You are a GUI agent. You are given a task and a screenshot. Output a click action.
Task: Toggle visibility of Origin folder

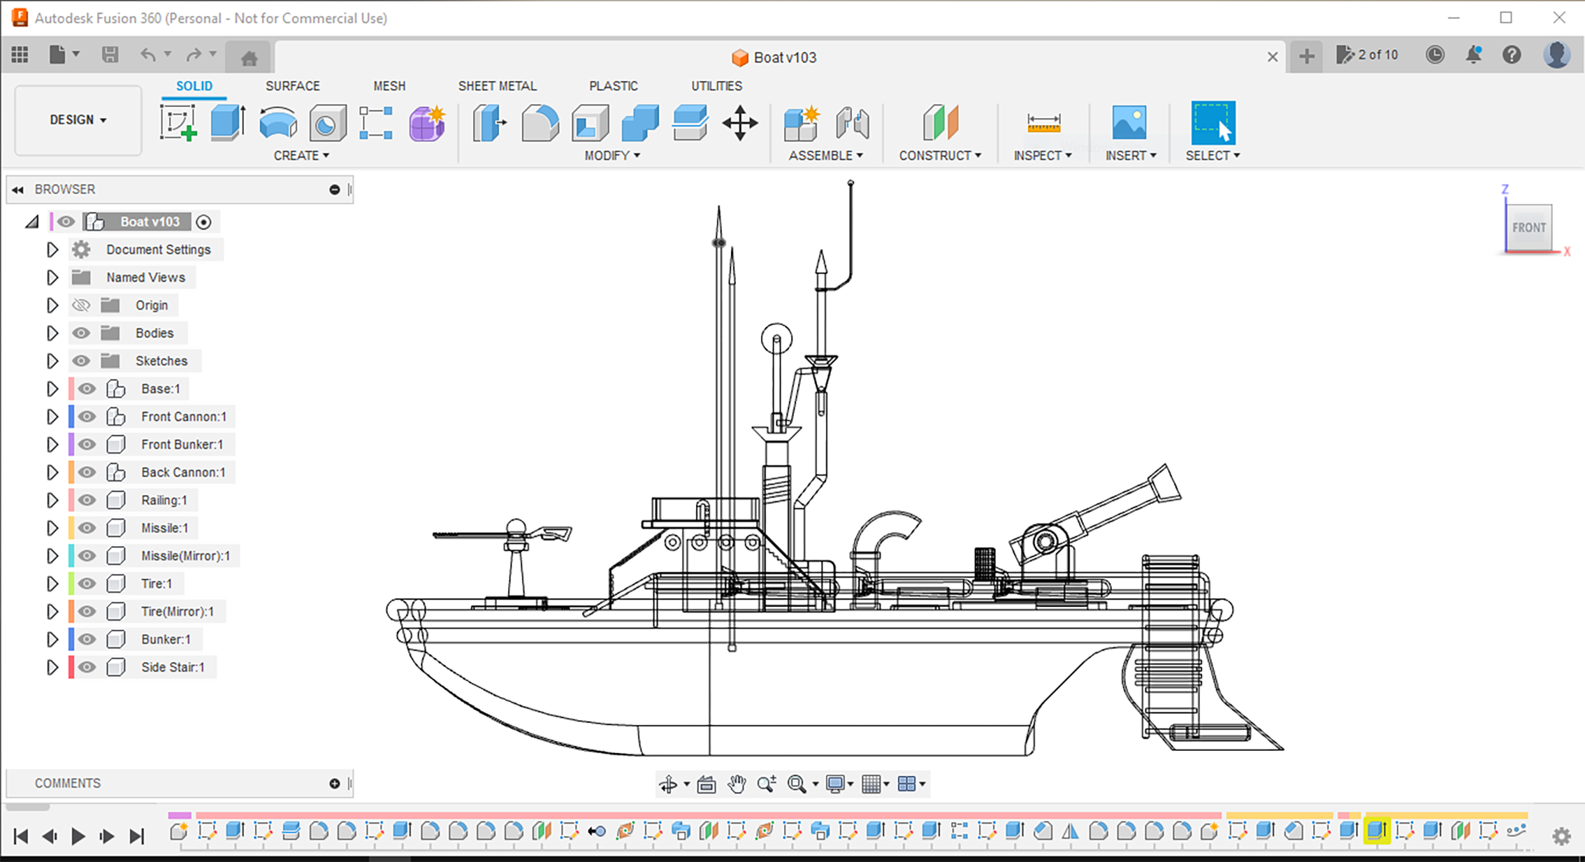pos(81,305)
